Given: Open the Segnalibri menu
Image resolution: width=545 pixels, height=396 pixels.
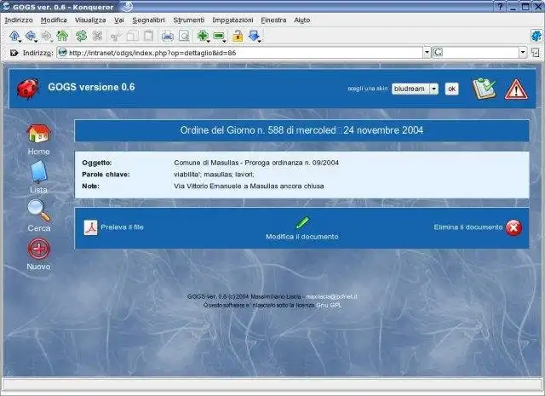Looking at the screenshot, I should (x=149, y=20).
